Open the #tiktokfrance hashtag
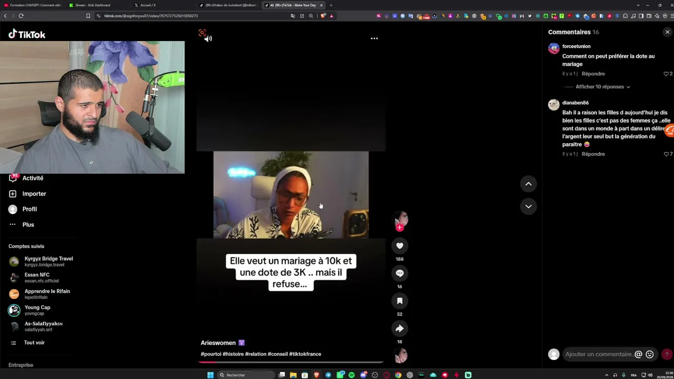Image resolution: width=674 pixels, height=379 pixels. (x=305, y=354)
